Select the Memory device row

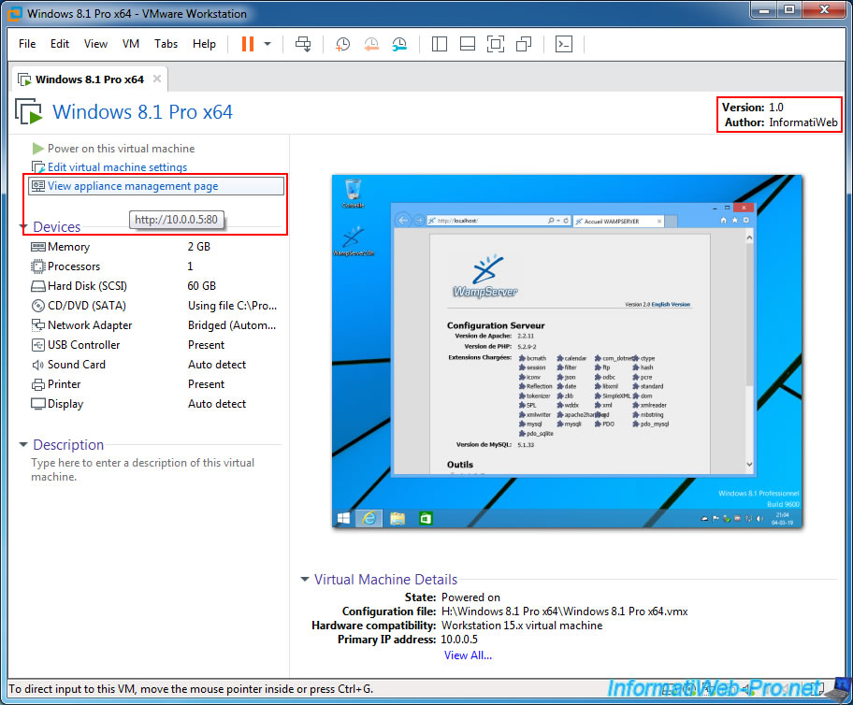(x=155, y=247)
